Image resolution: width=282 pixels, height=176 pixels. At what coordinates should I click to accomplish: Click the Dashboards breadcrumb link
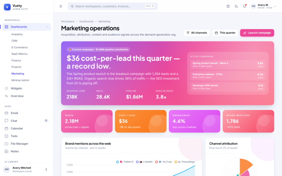(86, 21)
